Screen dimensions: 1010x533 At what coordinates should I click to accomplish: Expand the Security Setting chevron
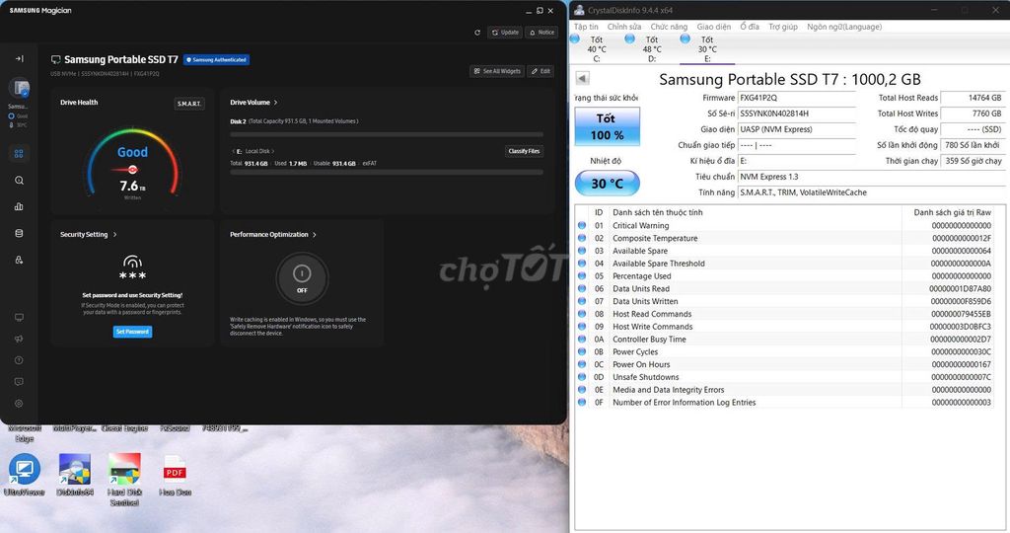(114, 235)
